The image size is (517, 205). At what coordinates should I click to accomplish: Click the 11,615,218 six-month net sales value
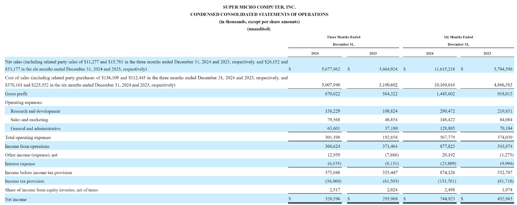click(445, 69)
